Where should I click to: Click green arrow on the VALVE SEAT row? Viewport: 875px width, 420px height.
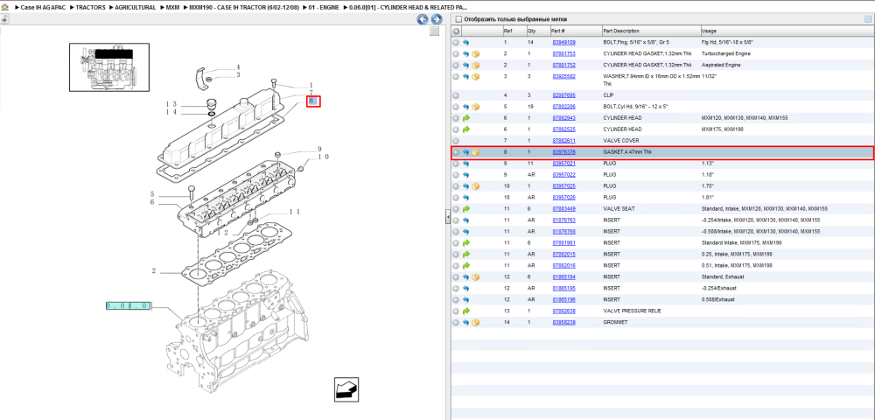(466, 208)
